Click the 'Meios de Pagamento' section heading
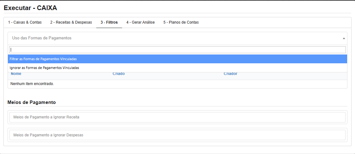This screenshot has height=154, width=355. tap(32, 102)
